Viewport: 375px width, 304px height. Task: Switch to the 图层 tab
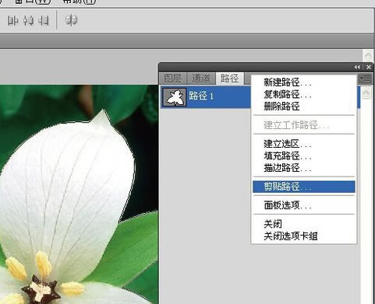click(173, 79)
